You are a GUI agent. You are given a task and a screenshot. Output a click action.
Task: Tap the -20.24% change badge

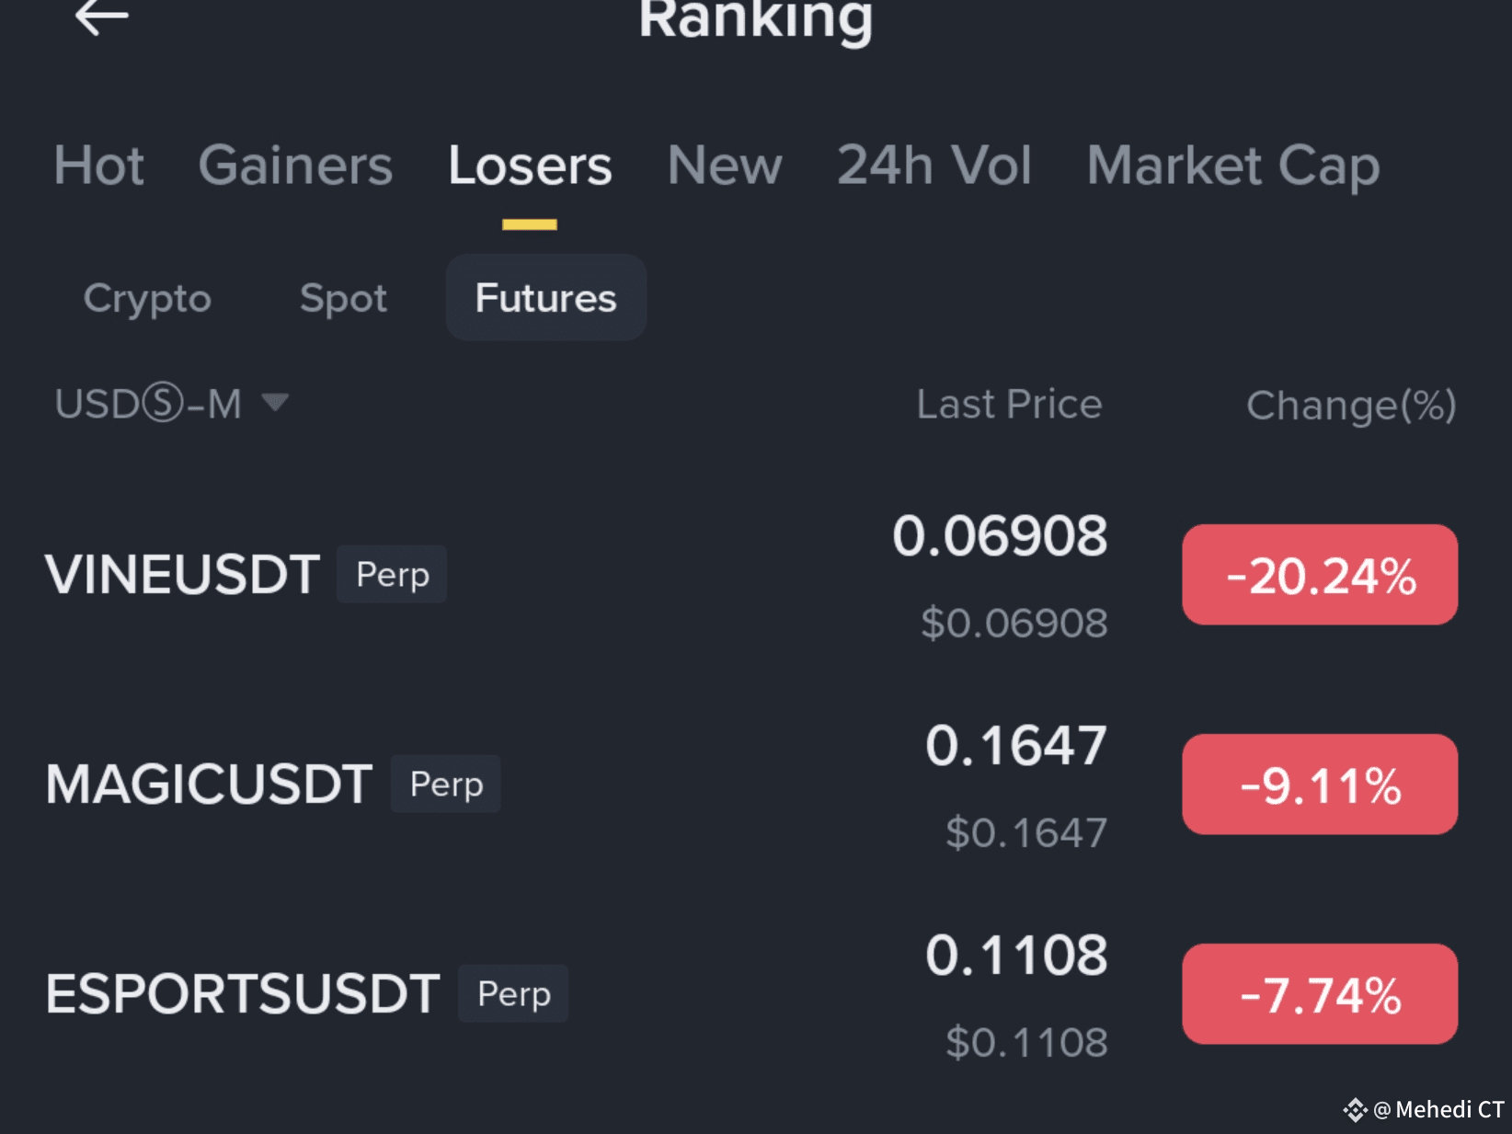point(1320,575)
